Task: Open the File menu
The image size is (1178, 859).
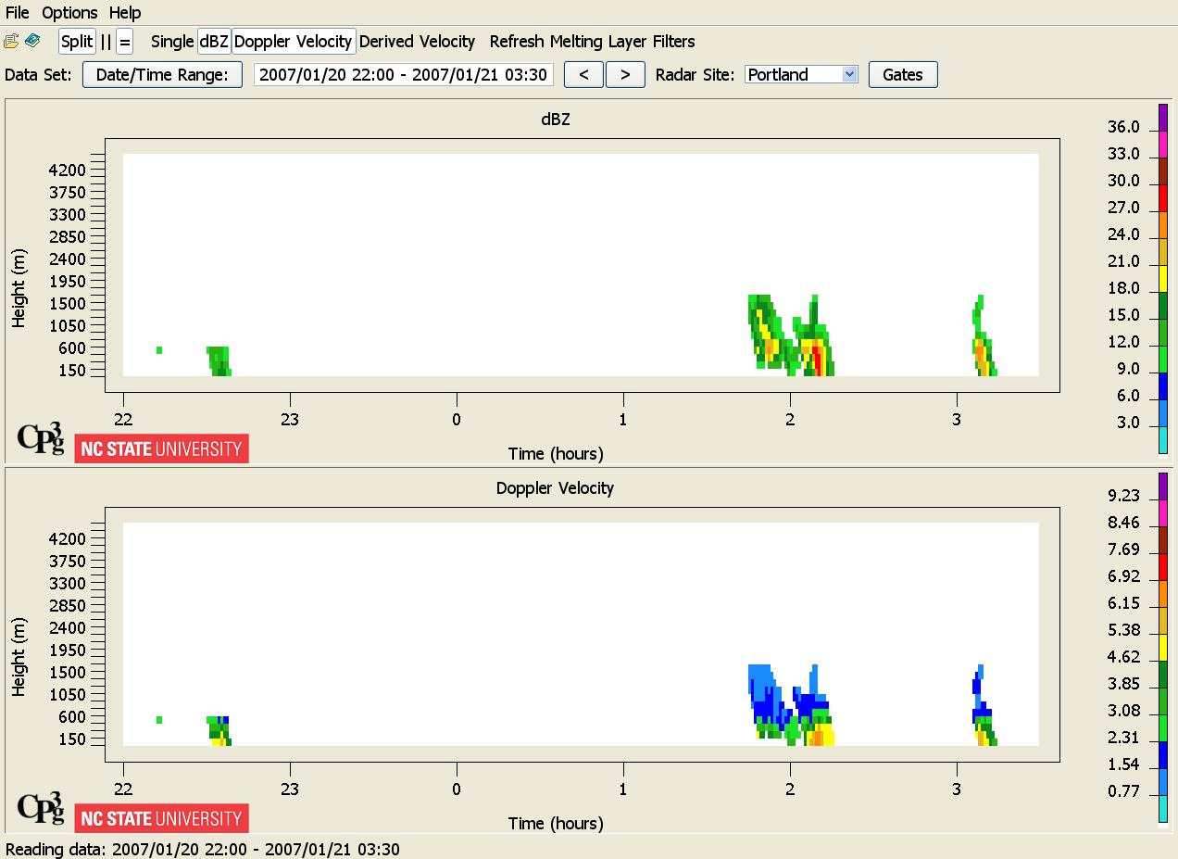Action: tap(18, 12)
